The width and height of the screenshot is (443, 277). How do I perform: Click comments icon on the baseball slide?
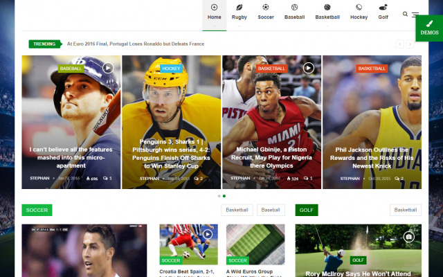pos(105,179)
